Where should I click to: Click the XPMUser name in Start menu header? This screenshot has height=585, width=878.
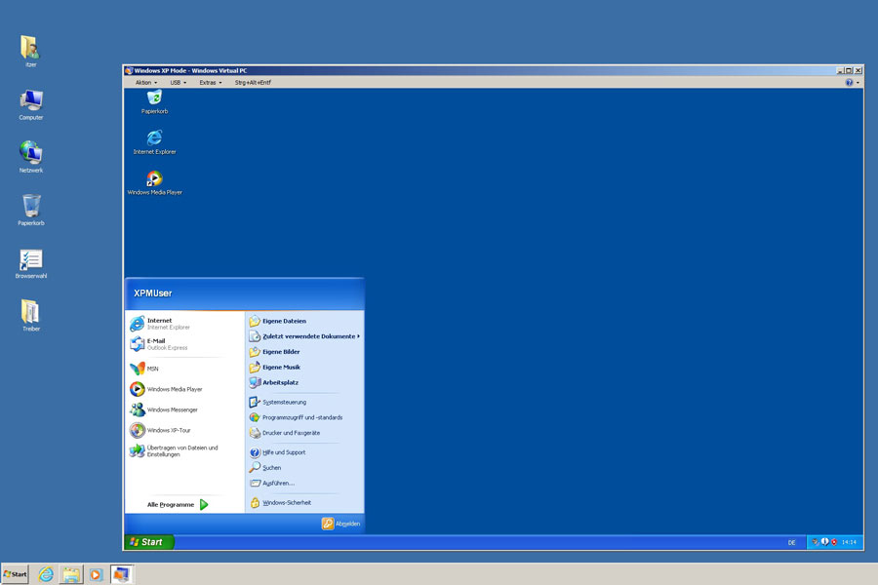point(153,293)
